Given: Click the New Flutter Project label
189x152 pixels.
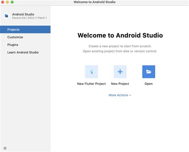Looking at the screenshot, I should [x=91, y=84].
